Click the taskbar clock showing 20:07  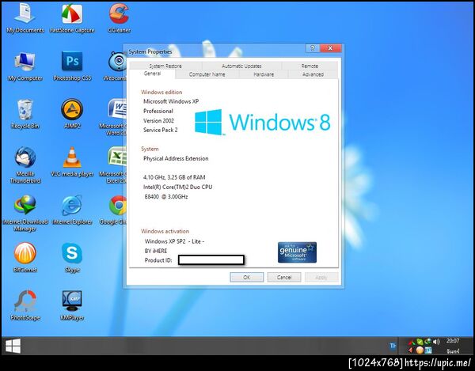point(453,342)
